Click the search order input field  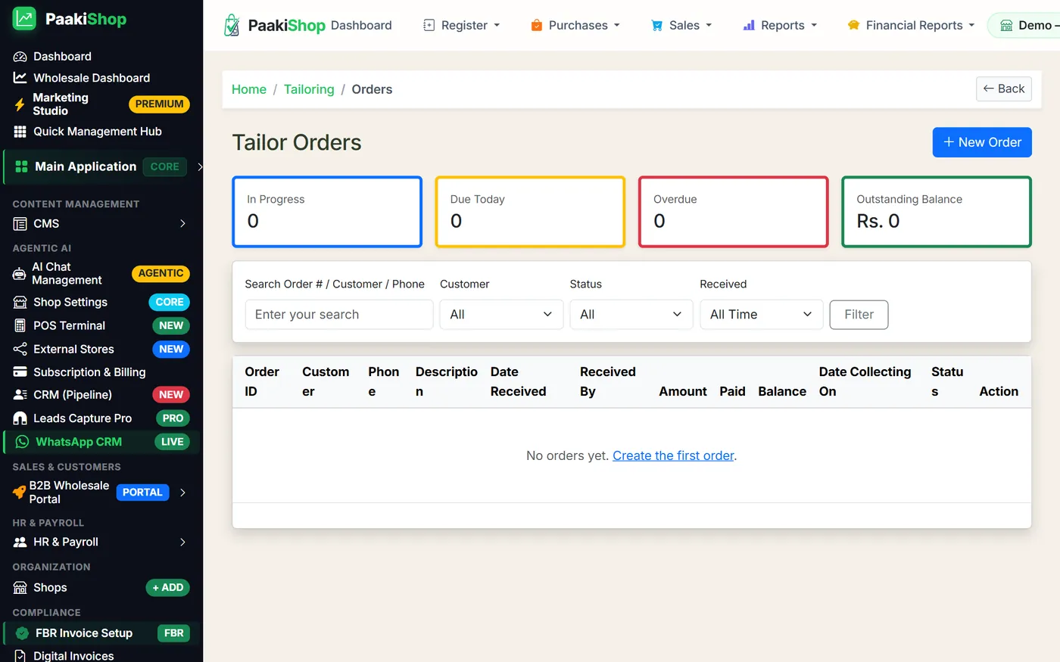tap(339, 315)
